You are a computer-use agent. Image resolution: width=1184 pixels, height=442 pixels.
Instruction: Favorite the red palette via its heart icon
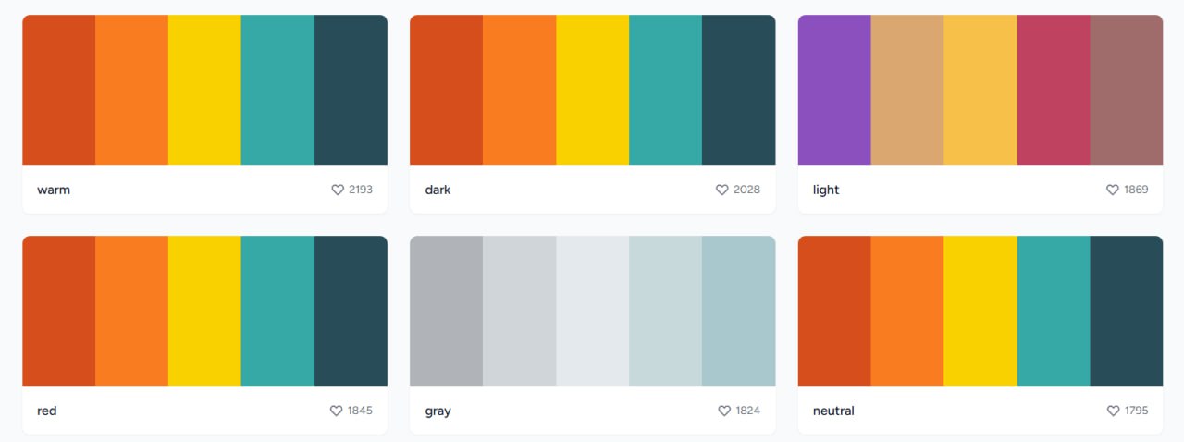337,411
